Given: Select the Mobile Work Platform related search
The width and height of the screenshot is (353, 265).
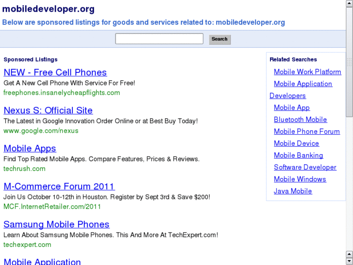Looking at the screenshot, I should tap(307, 71).
